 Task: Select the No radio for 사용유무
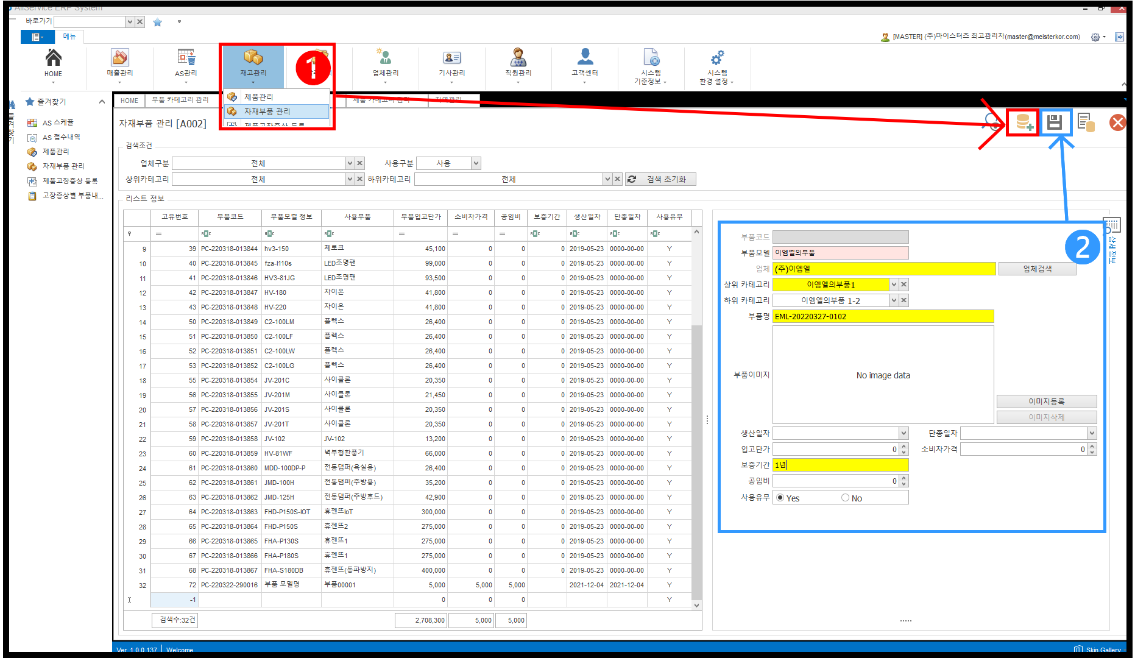(x=845, y=498)
